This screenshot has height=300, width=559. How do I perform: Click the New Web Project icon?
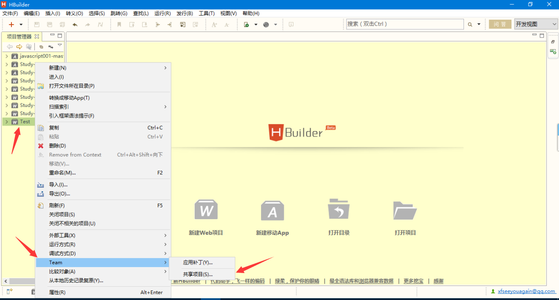click(206, 211)
